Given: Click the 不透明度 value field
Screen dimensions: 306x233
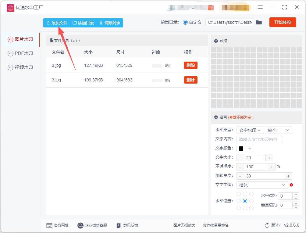Looking at the screenshot, I should coord(256,167).
